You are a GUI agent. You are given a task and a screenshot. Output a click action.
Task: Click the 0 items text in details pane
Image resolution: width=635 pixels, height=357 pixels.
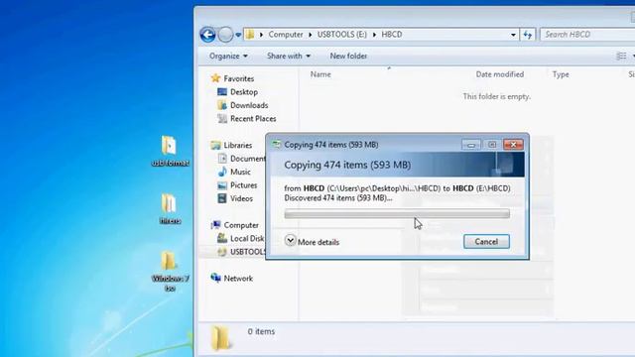pyautogui.click(x=261, y=331)
